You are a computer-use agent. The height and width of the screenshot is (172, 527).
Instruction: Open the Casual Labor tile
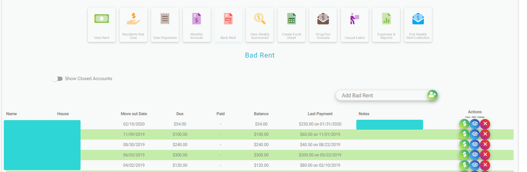pyautogui.click(x=355, y=25)
